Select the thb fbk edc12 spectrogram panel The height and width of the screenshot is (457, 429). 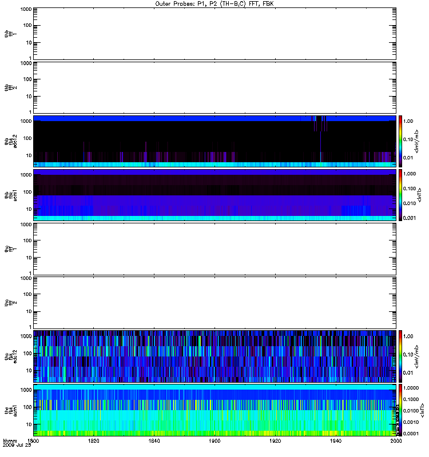coord(214,141)
